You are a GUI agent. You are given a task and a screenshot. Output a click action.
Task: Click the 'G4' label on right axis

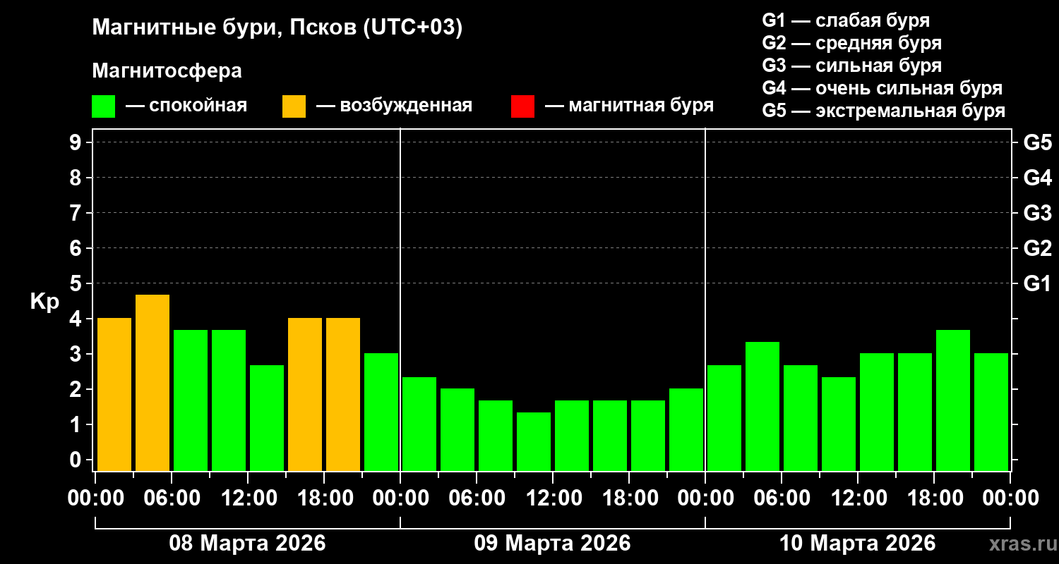point(1037,178)
